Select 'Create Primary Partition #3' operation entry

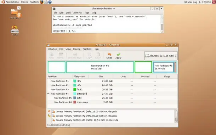(113, 120)
